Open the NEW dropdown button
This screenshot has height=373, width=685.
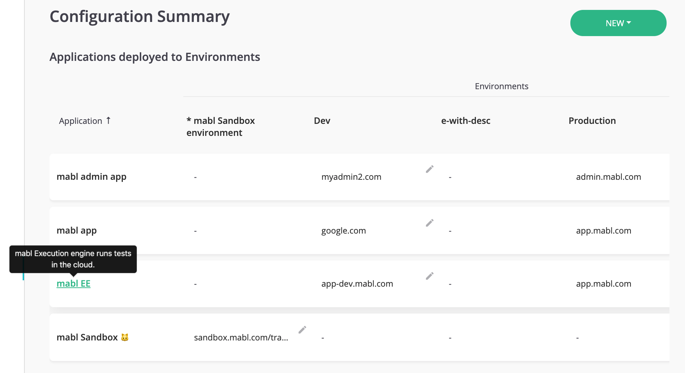pyautogui.click(x=618, y=23)
